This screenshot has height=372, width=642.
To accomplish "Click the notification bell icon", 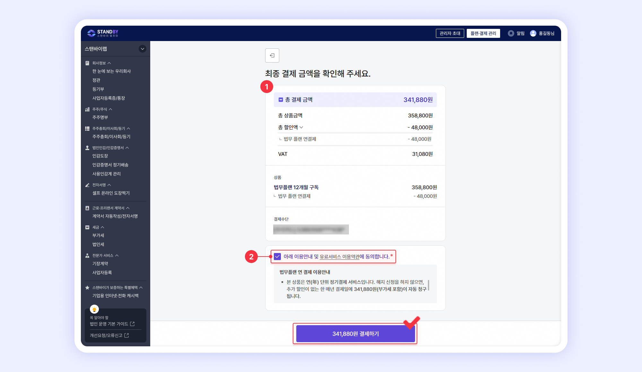I will tap(511, 33).
